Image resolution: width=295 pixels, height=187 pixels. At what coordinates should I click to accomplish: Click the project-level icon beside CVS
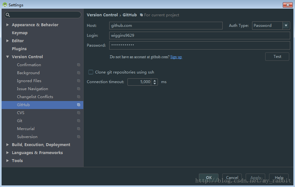click(79, 113)
